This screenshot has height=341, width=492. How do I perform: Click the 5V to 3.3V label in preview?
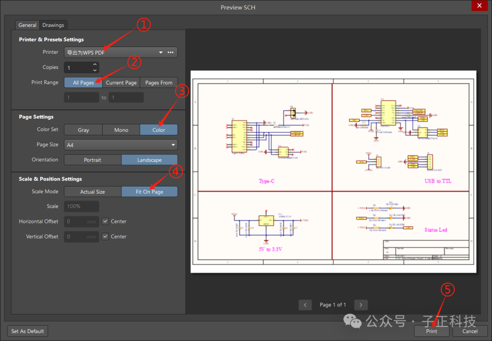pos(270,249)
